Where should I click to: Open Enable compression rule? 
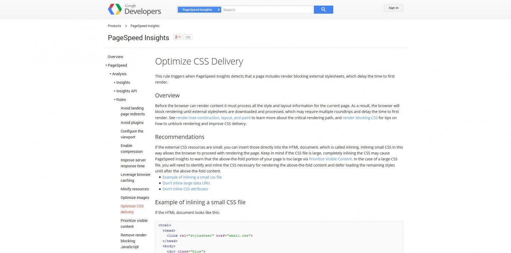click(x=132, y=149)
